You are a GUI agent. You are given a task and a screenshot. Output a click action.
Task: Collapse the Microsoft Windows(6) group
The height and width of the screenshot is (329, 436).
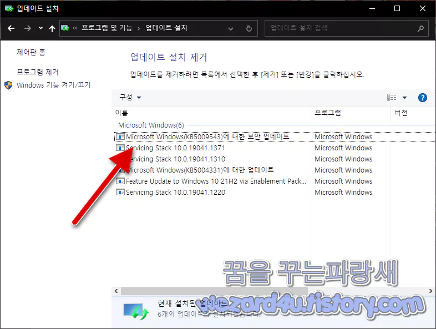click(151, 125)
